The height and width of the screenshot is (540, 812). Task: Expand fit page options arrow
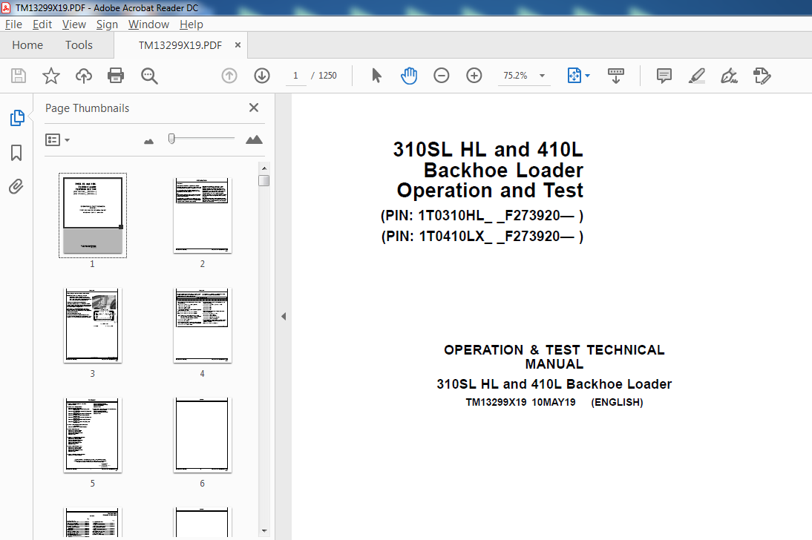587,76
